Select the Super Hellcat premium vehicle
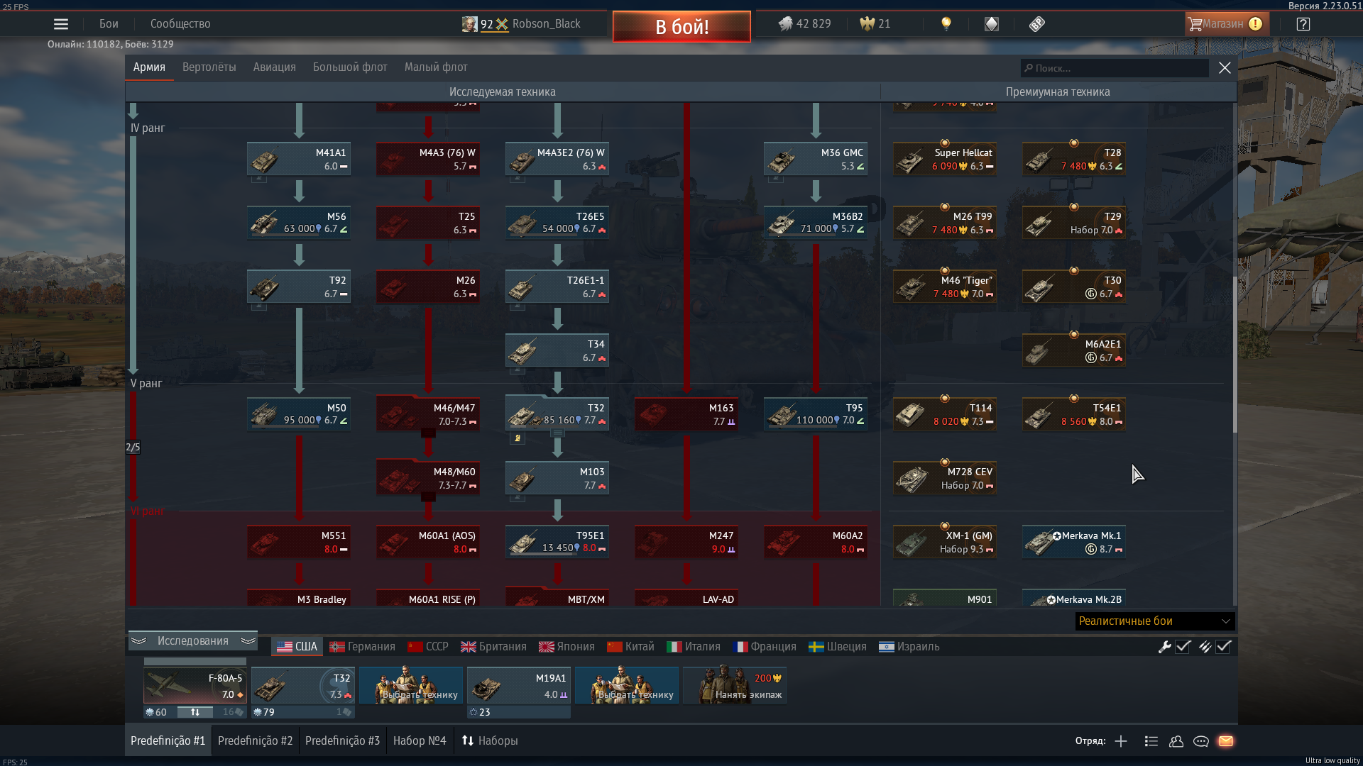Screen dimensions: 1363x766 click(945, 159)
